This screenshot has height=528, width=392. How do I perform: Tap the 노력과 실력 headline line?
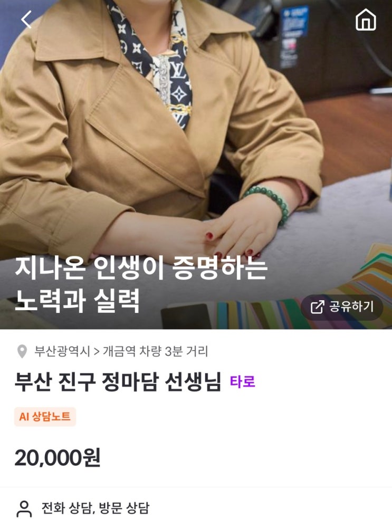tap(77, 301)
